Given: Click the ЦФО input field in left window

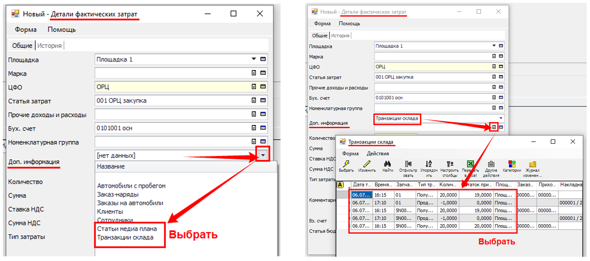Looking at the screenshot, I should point(171,87).
